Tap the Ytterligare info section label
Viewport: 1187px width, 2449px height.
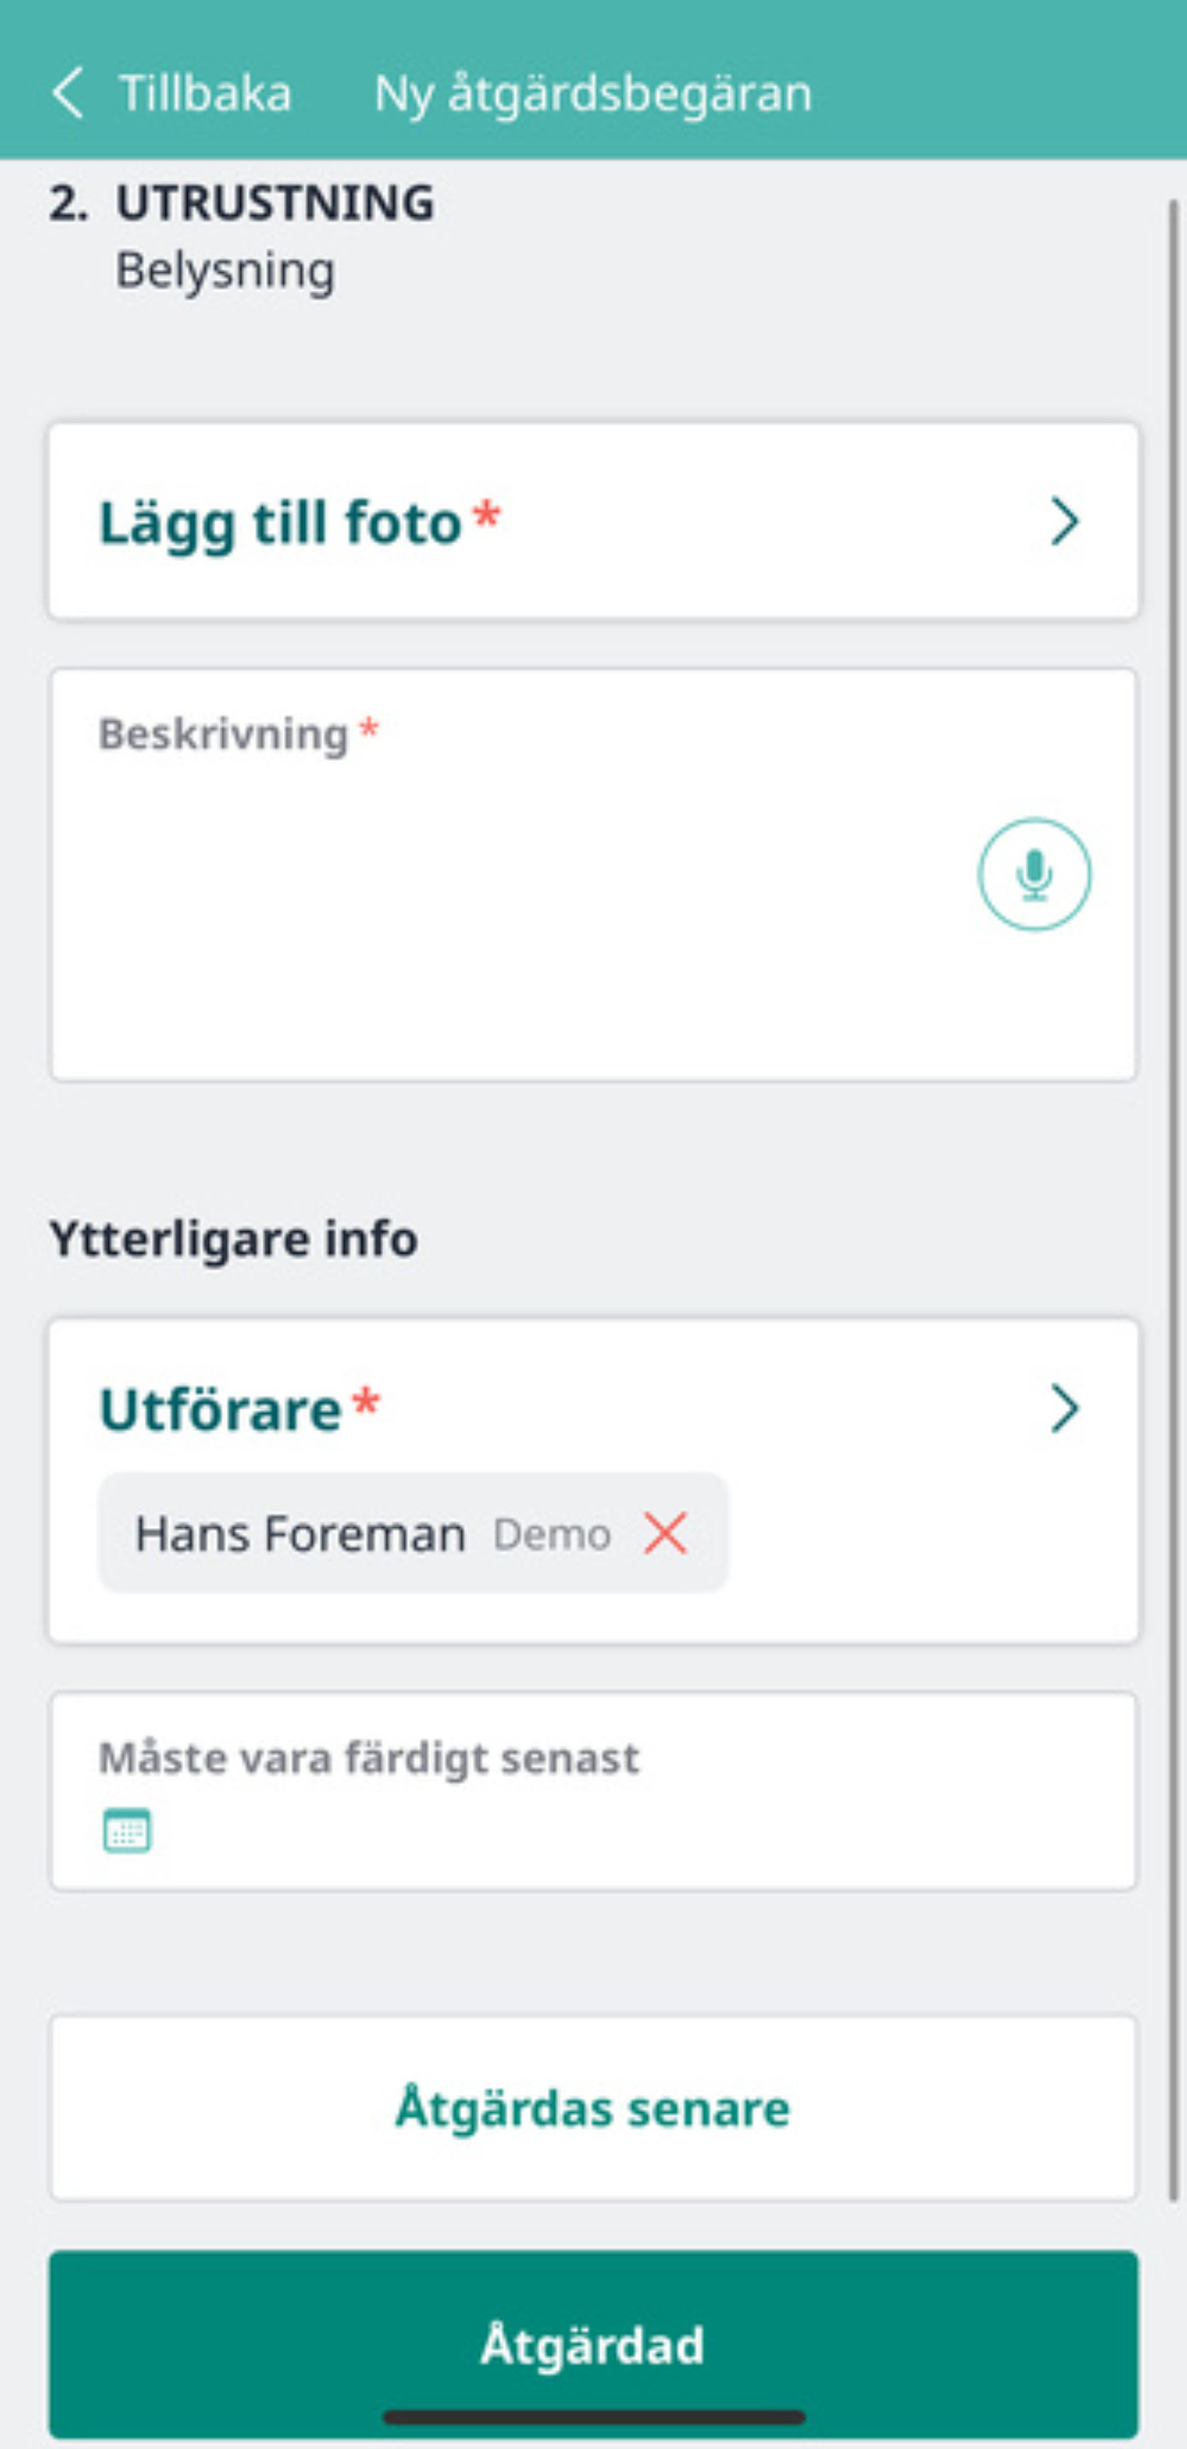pos(234,1238)
